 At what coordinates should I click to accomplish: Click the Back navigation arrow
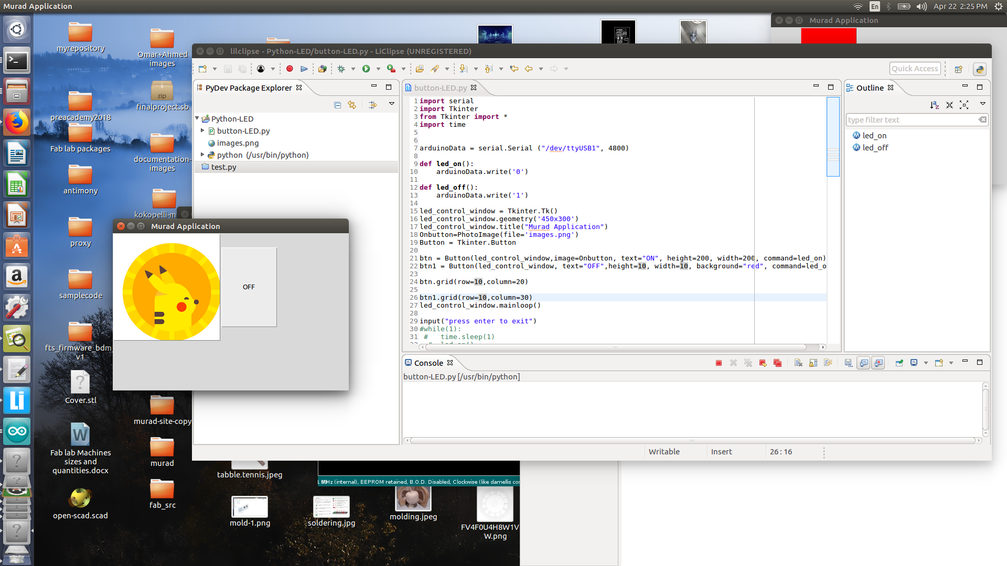(x=529, y=69)
